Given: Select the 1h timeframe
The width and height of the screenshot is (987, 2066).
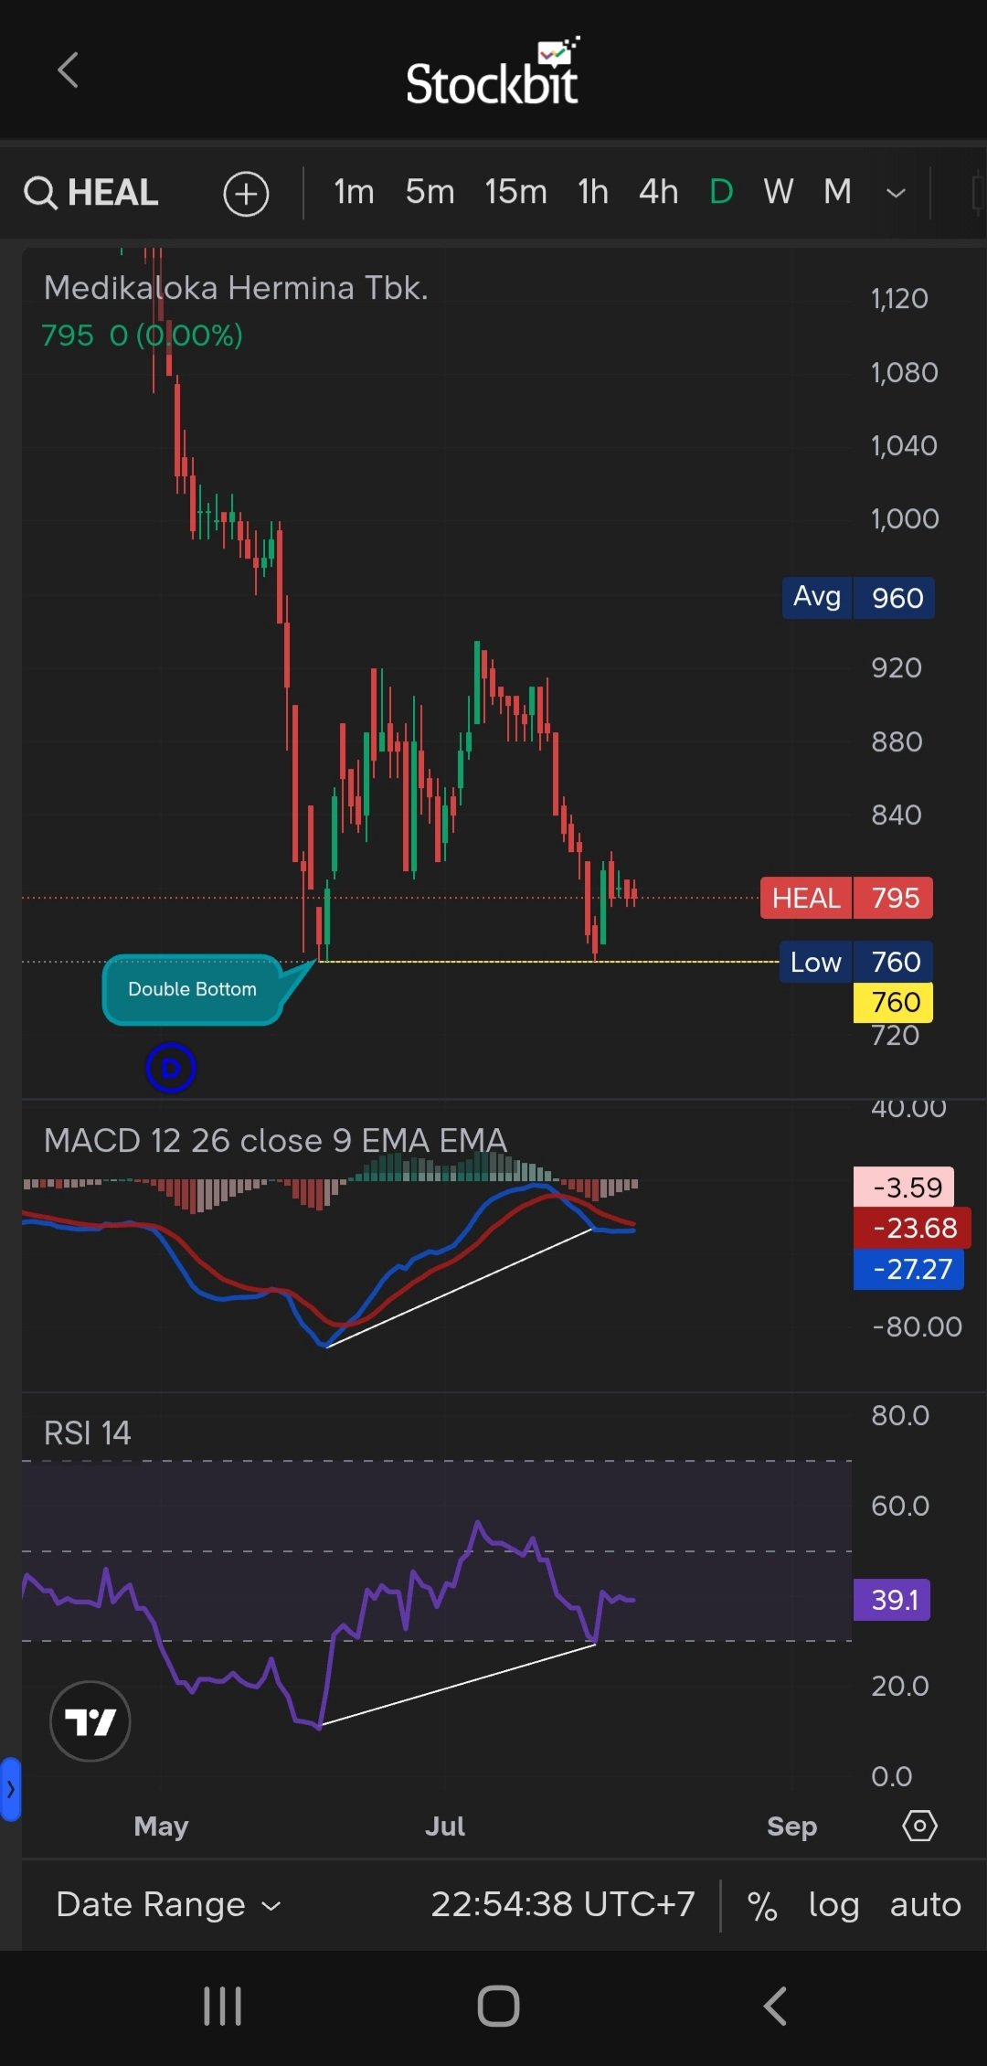Looking at the screenshot, I should (x=593, y=192).
